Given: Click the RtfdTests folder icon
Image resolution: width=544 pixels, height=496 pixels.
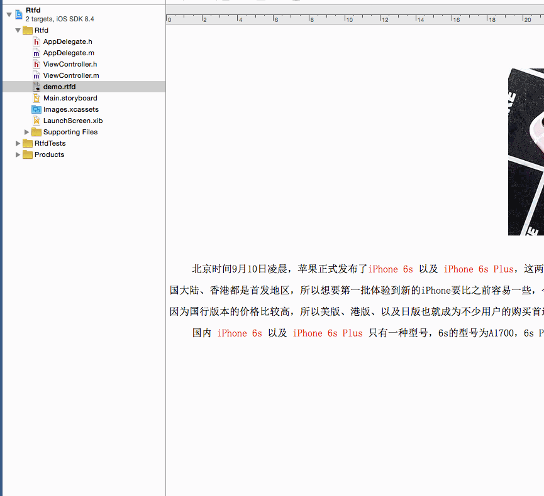Looking at the screenshot, I should tap(28, 143).
